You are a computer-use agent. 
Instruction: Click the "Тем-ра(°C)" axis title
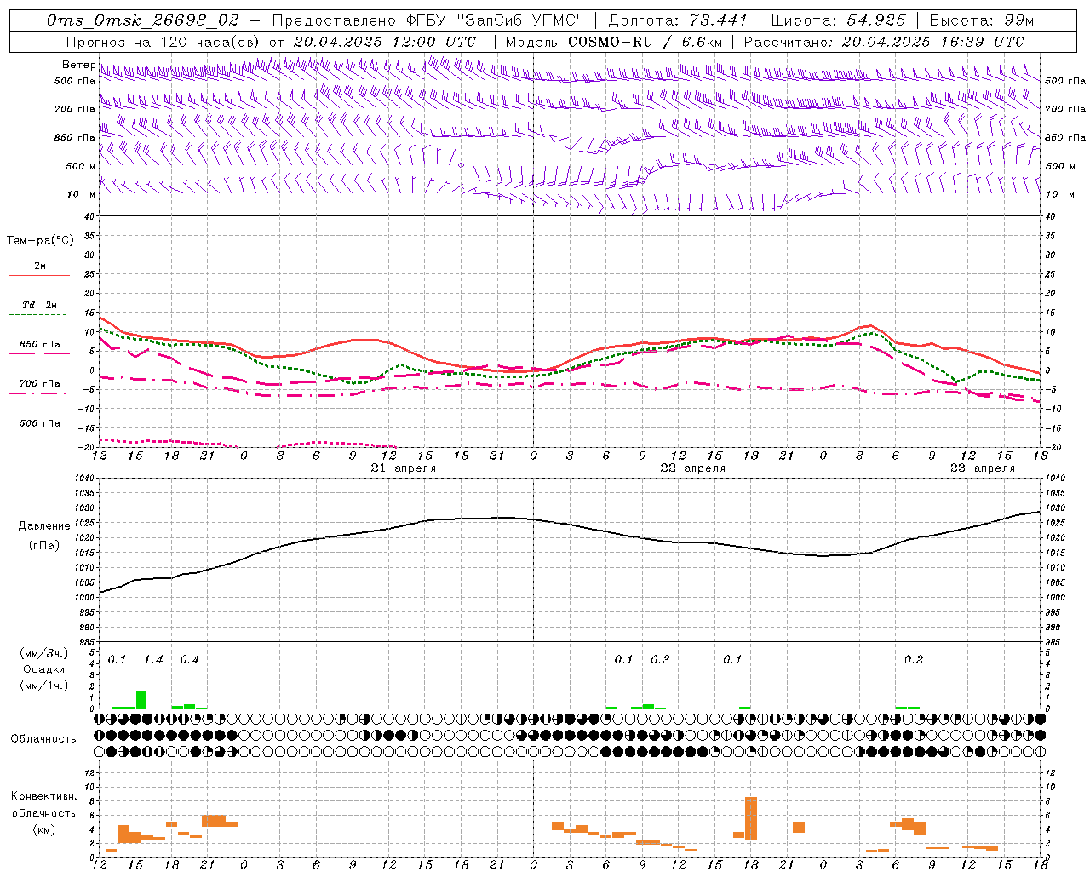click(x=40, y=241)
